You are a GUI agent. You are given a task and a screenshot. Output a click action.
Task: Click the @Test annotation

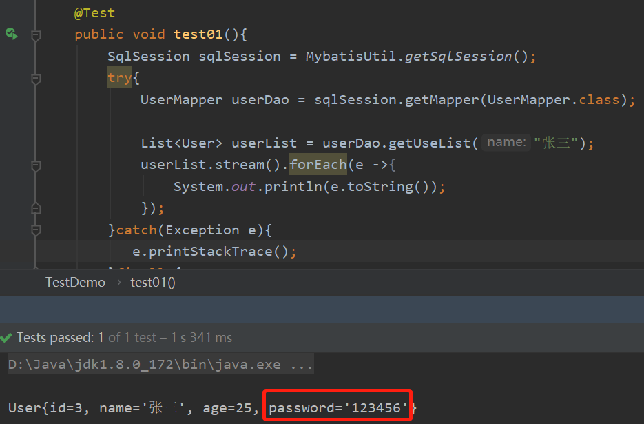coord(94,13)
